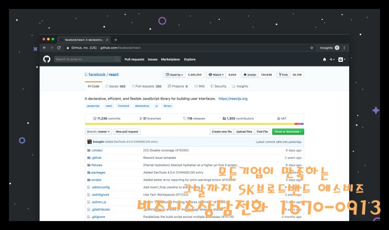The image size is (389, 230).
Task: Open Chrome three-dot menu
Action: [x=344, y=48]
